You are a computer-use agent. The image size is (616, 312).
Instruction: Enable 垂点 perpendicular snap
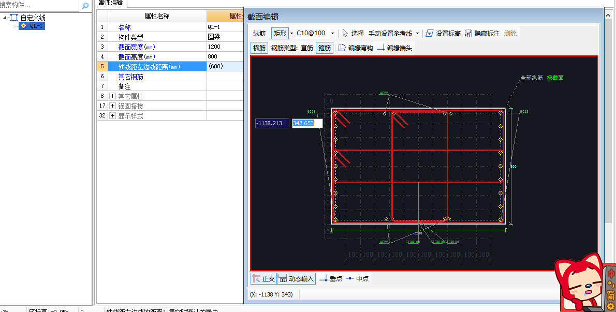click(x=331, y=279)
